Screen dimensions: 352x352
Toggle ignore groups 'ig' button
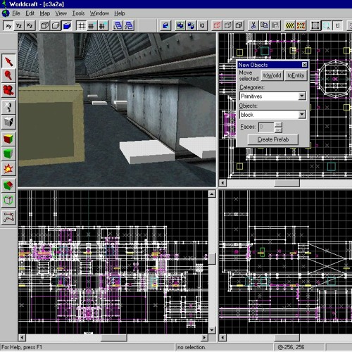click(x=202, y=25)
